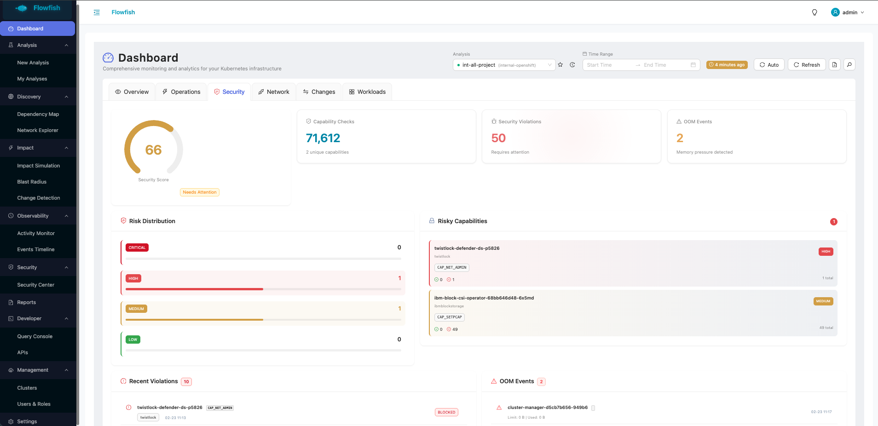
Task: Click the PDF export document icon
Action: point(835,65)
